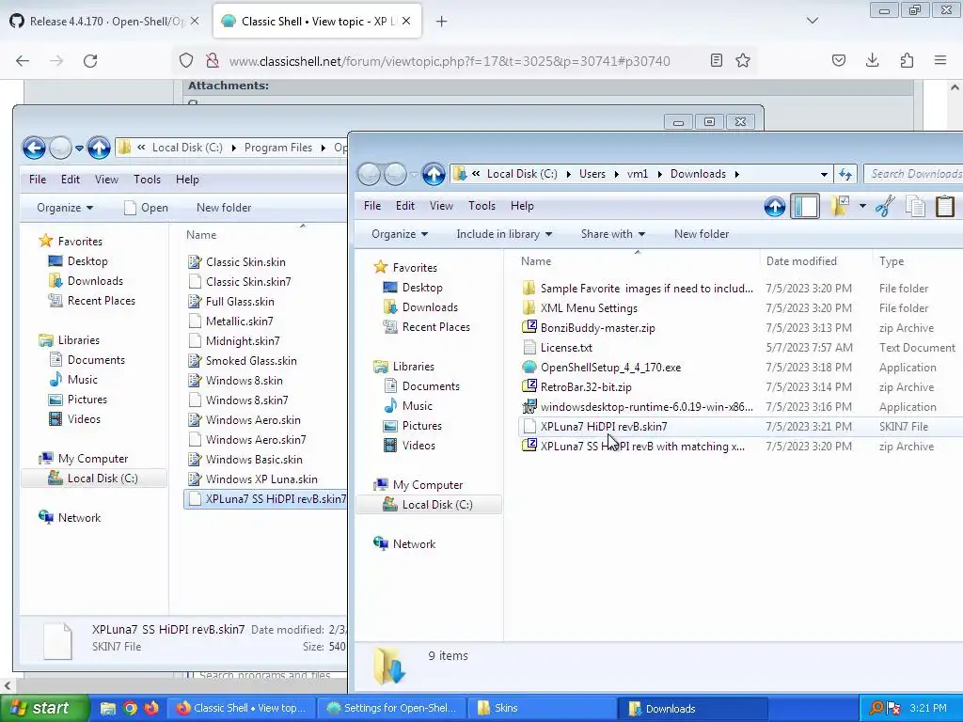Click the Copy pages icon
This screenshot has height=722, width=963.
coord(915,206)
